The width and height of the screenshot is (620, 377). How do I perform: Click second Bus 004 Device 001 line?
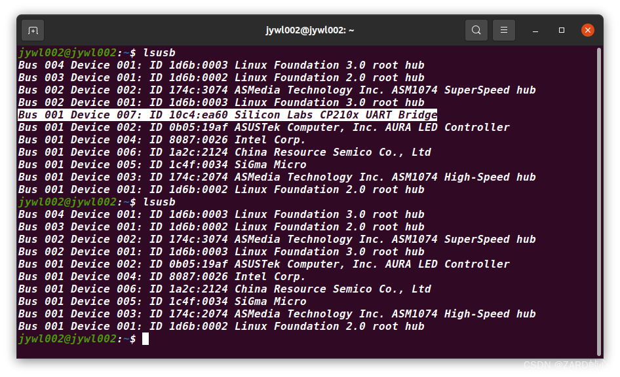click(x=221, y=215)
